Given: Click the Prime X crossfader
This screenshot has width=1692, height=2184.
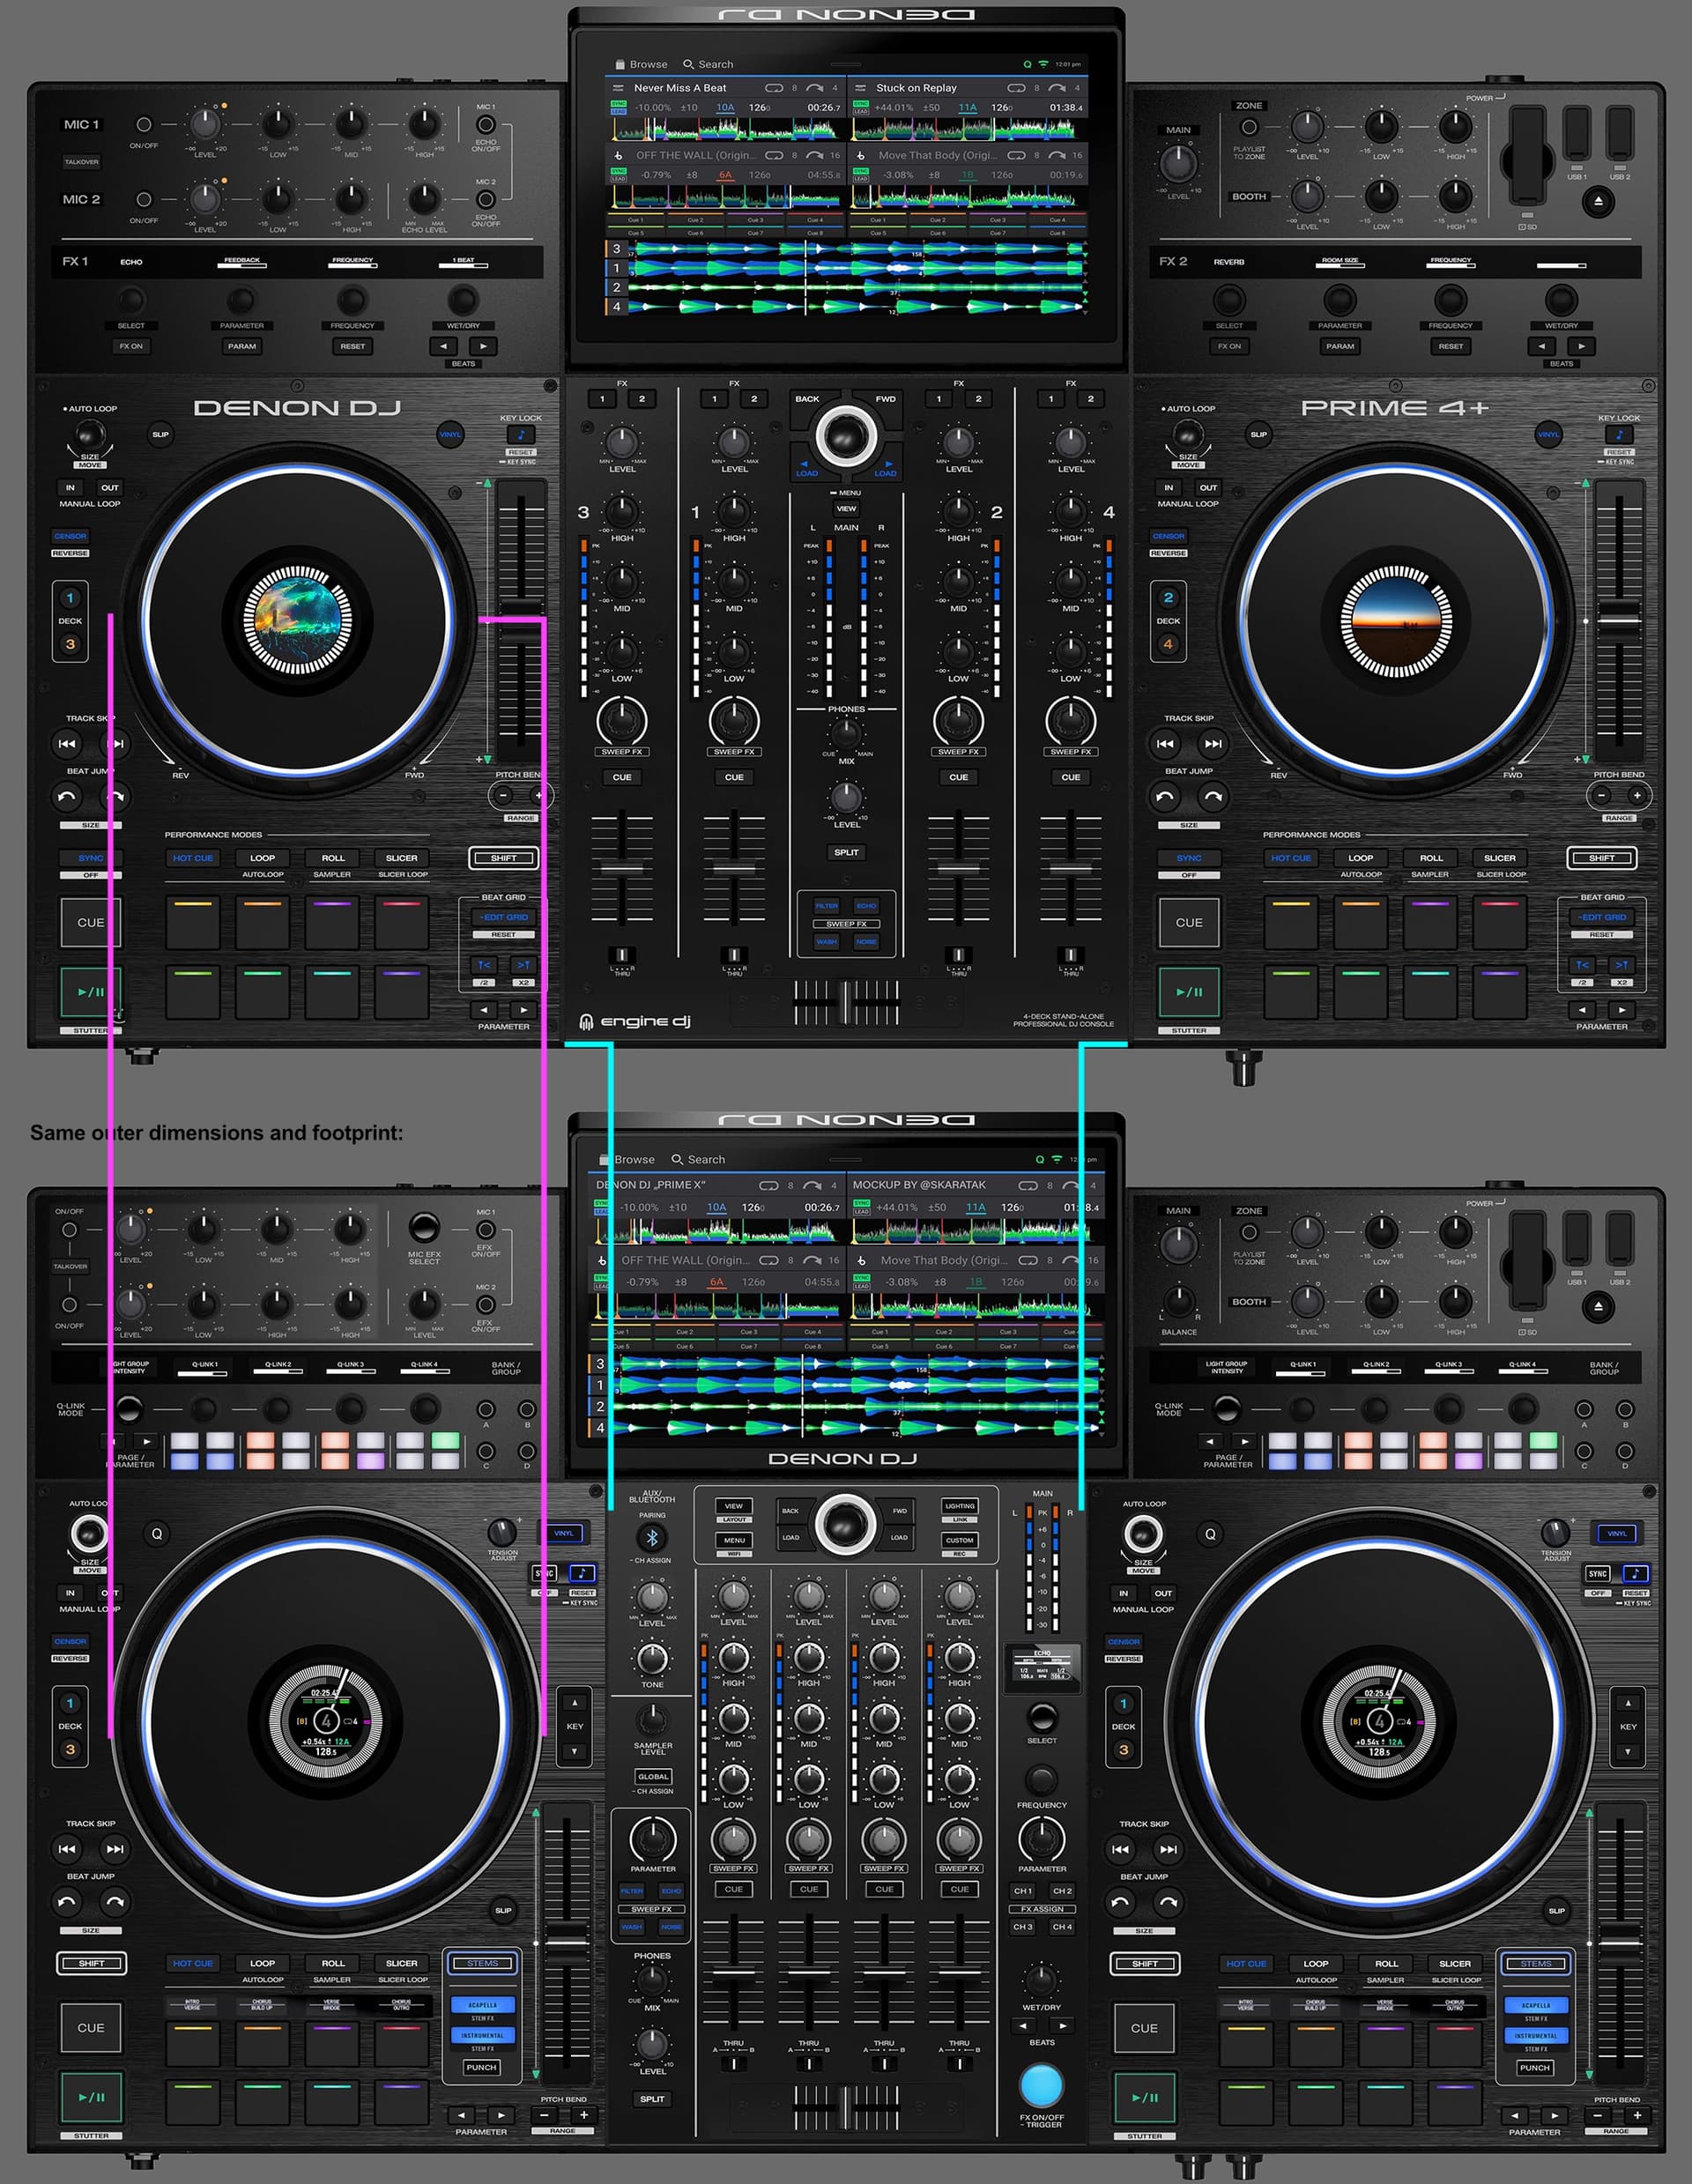Looking at the screenshot, I should click(x=846, y=2107).
